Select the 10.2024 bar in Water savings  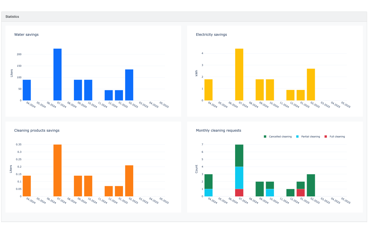88,90
